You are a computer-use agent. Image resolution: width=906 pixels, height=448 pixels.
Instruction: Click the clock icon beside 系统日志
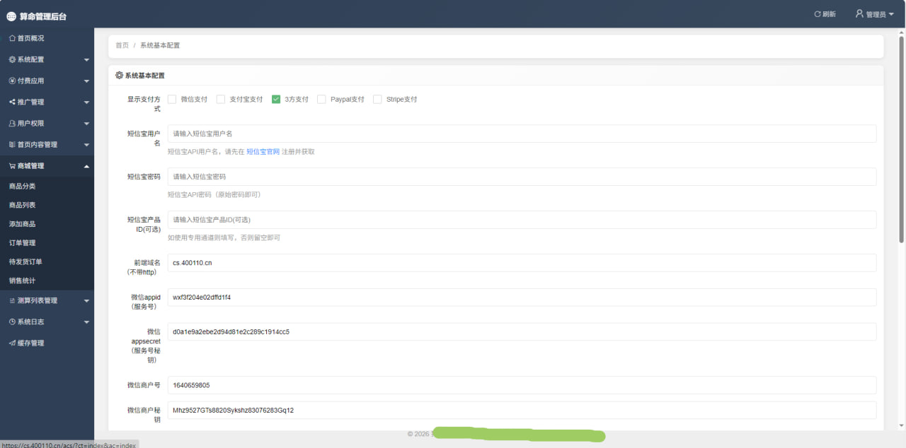click(x=12, y=322)
